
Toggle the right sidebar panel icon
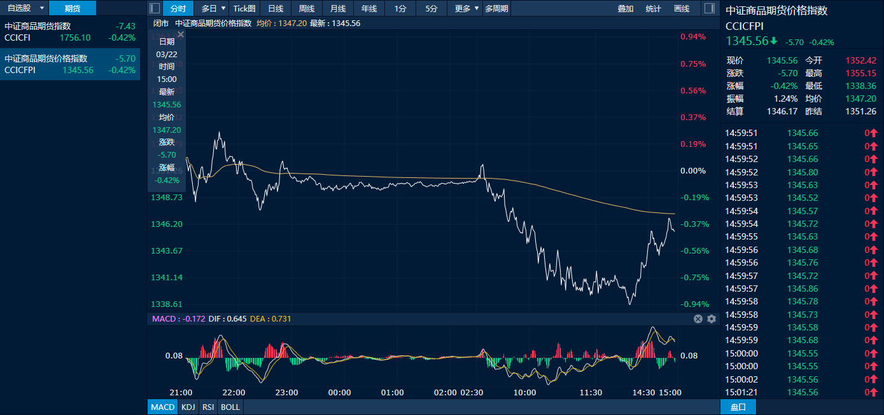tap(710, 8)
